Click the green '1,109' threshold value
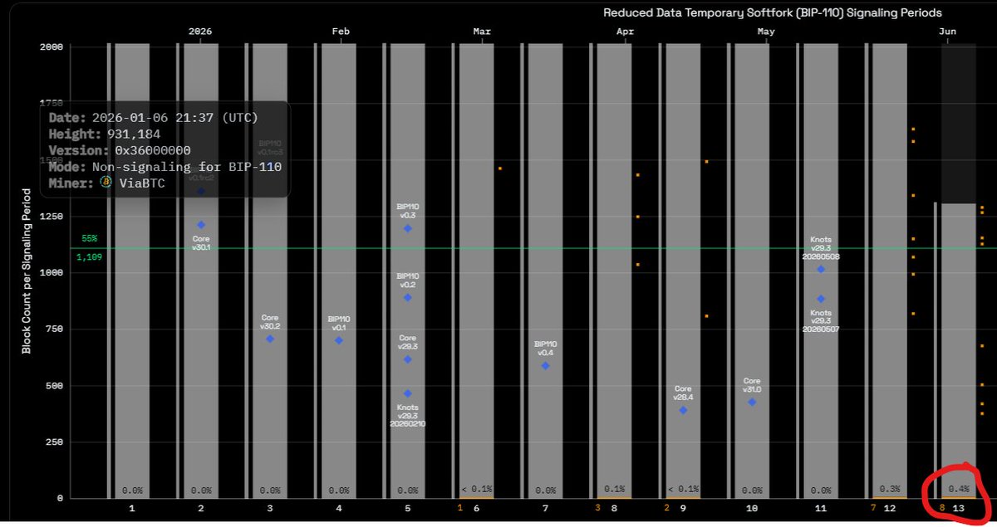This screenshot has width=997, height=527. point(89,257)
